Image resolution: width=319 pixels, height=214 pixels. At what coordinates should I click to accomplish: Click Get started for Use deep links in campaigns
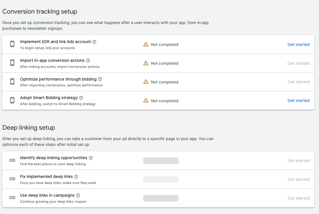coord(298,198)
